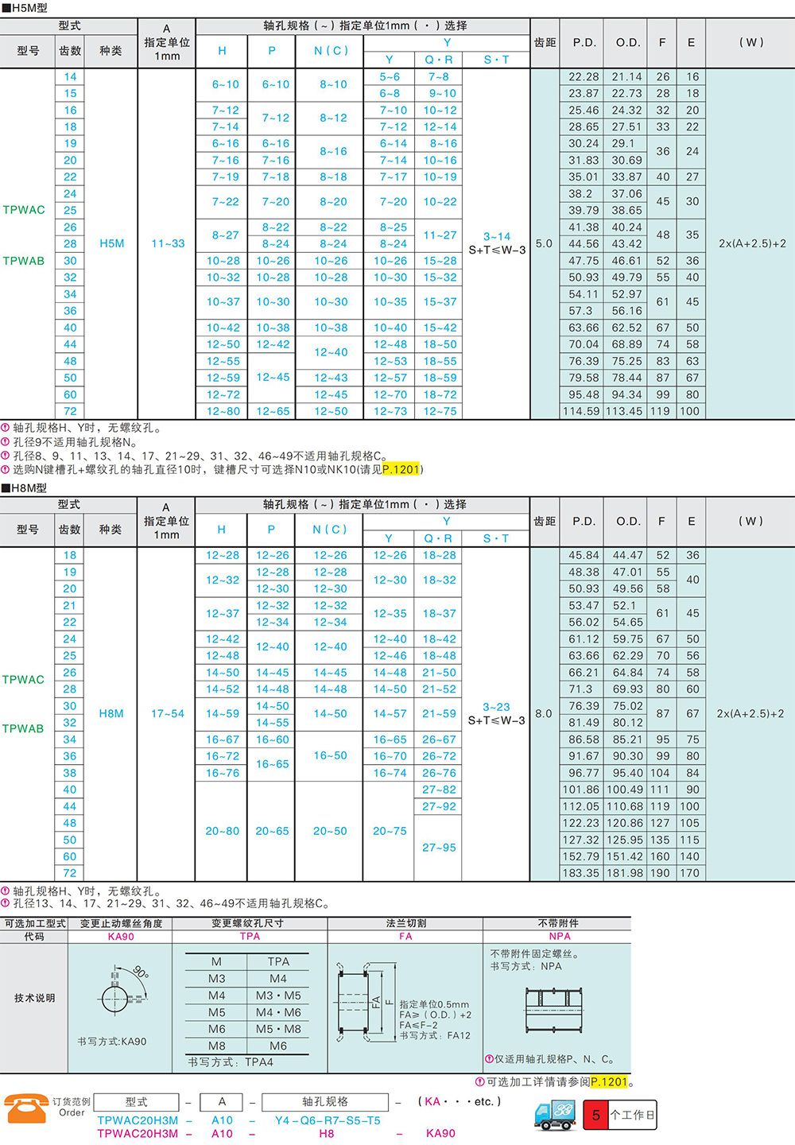Click the 订货范例 Order label

coord(72,1107)
